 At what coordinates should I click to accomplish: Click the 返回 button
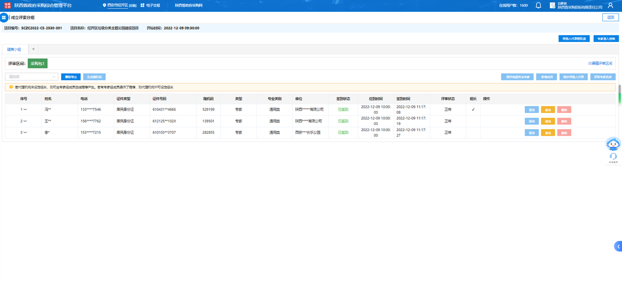tap(610, 18)
